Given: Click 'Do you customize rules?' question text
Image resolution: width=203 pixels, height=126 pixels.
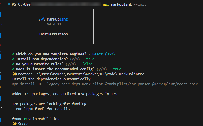Looking at the screenshot, I should coord(40,64).
